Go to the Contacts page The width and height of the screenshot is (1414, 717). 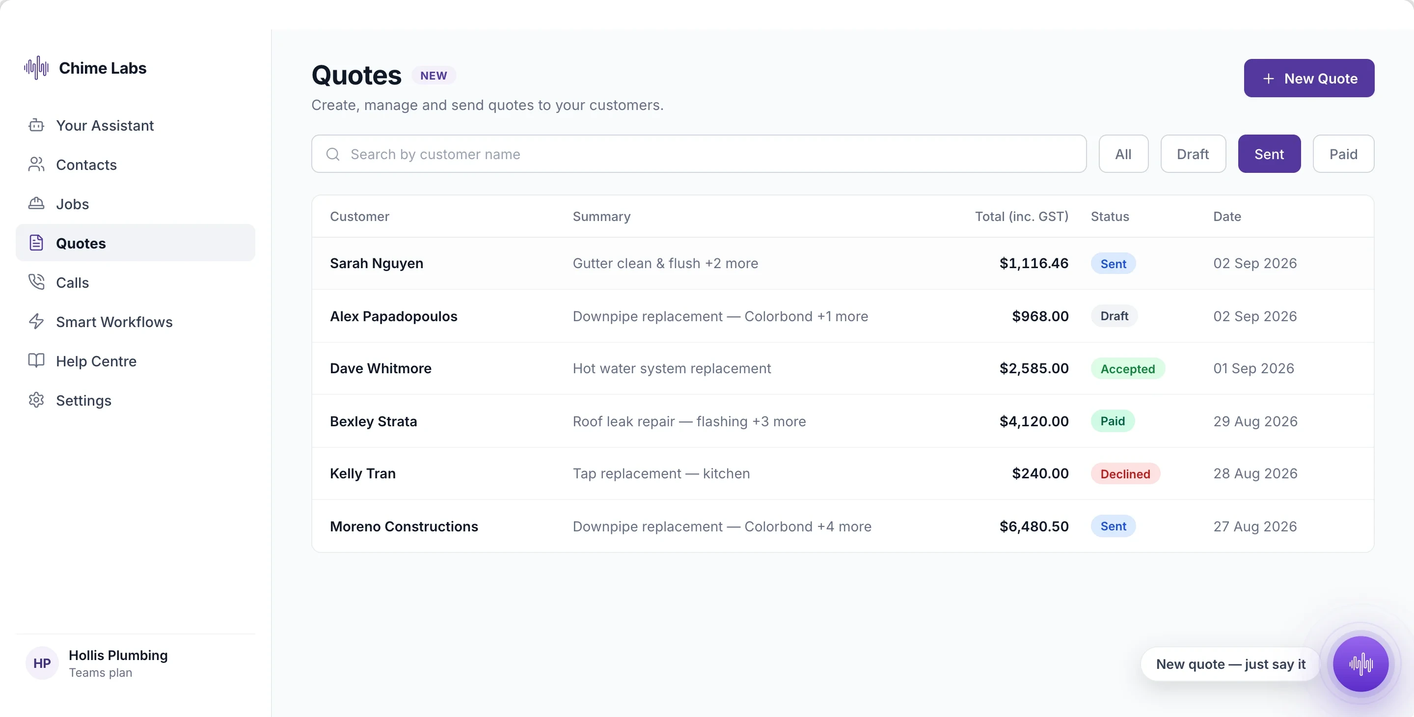point(136,165)
